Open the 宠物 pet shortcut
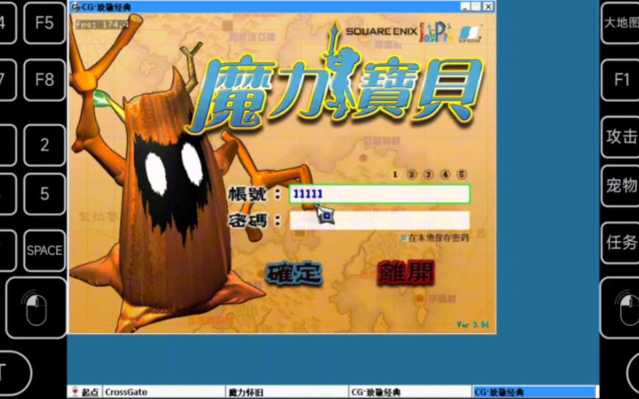639x399 pixels. pyautogui.click(x=621, y=186)
